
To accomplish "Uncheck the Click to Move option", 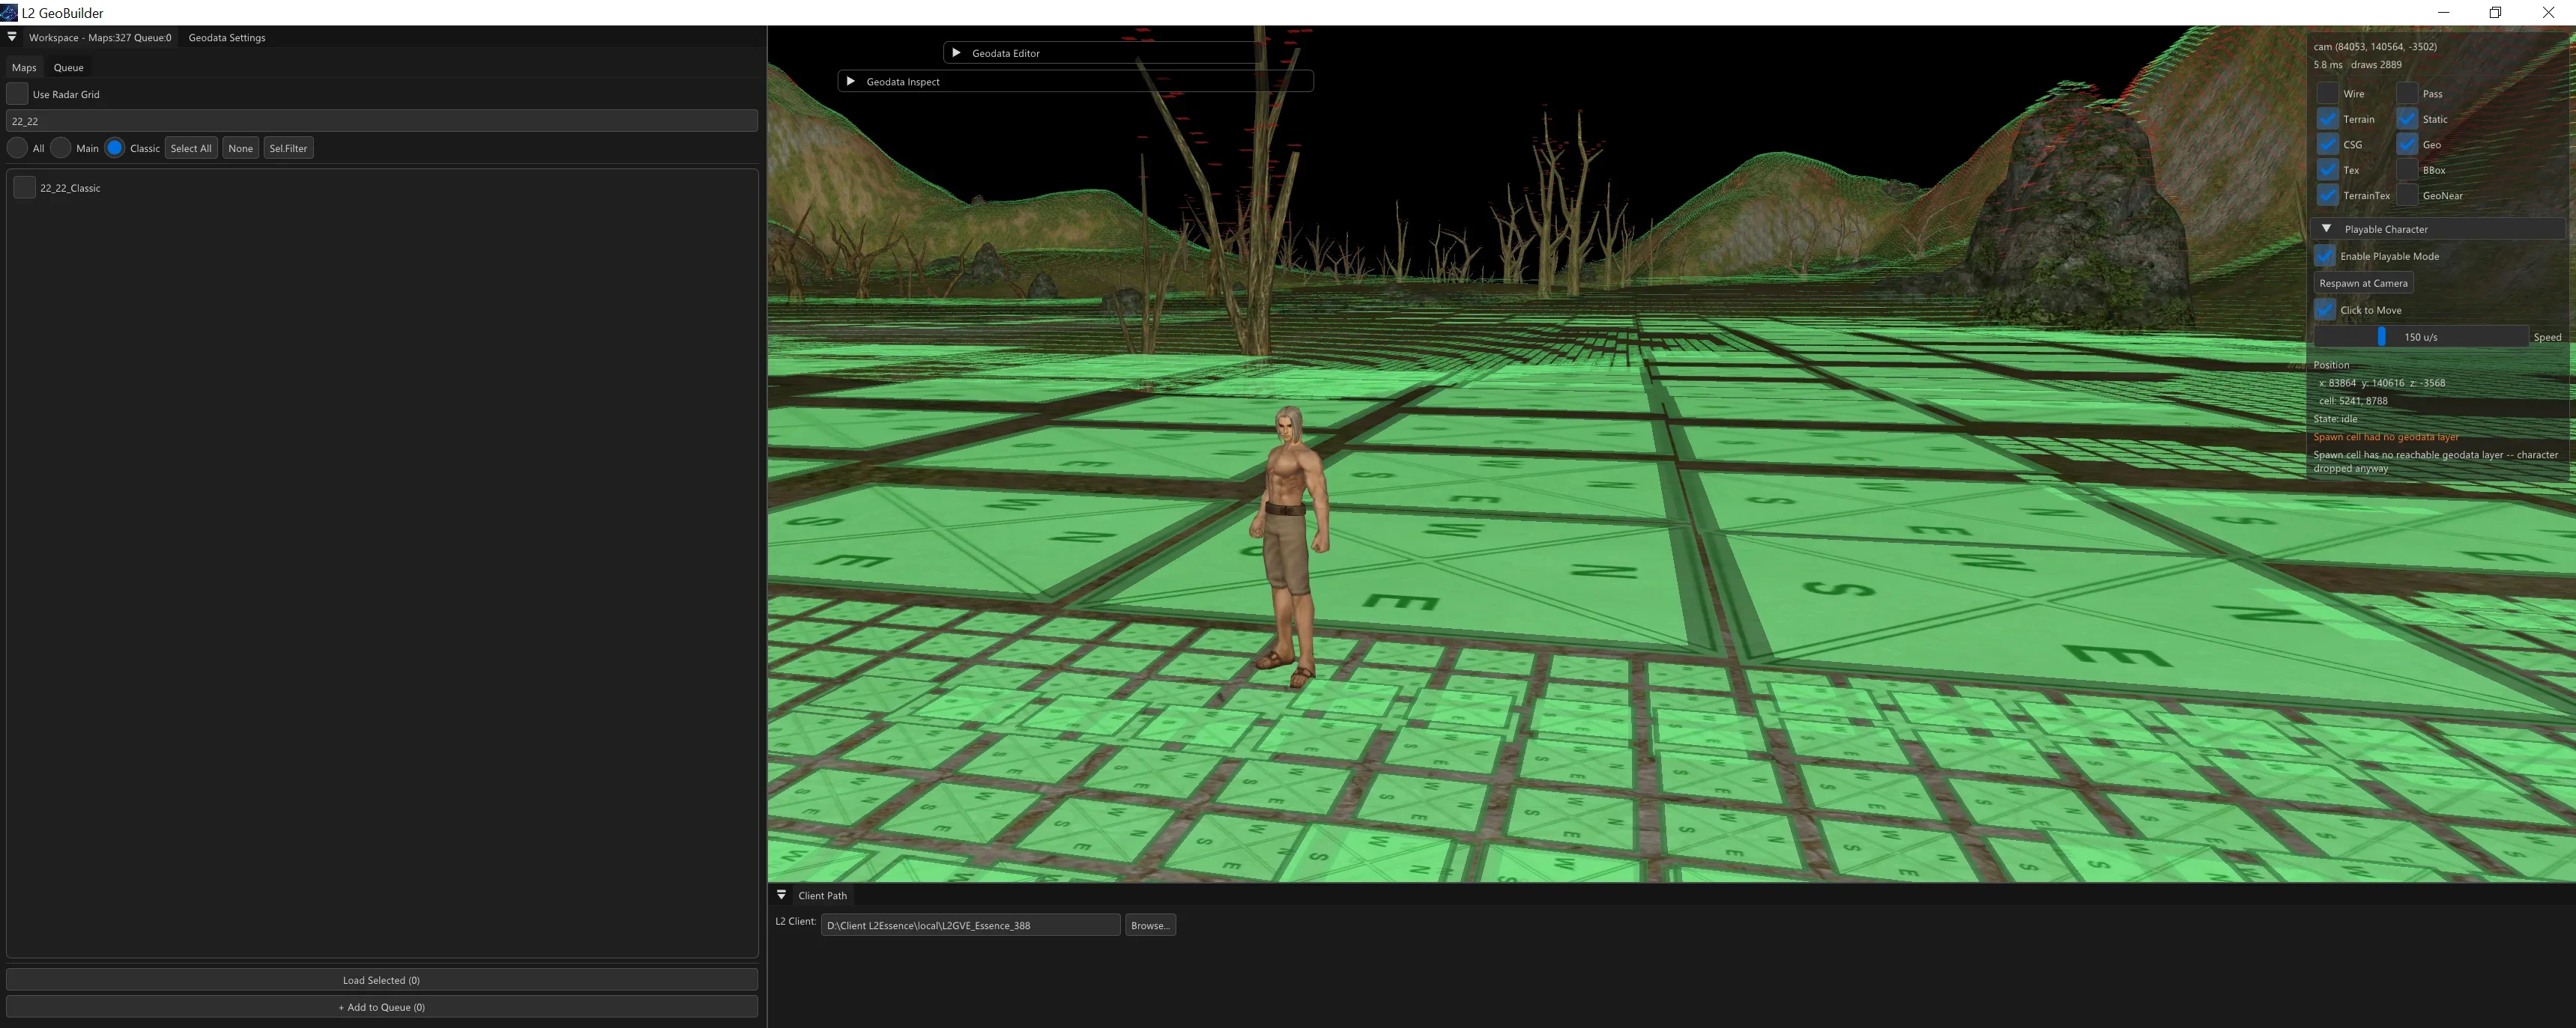I will point(2325,310).
